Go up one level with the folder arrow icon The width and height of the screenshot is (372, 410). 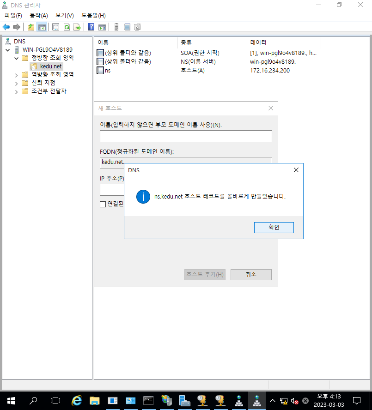click(31, 27)
